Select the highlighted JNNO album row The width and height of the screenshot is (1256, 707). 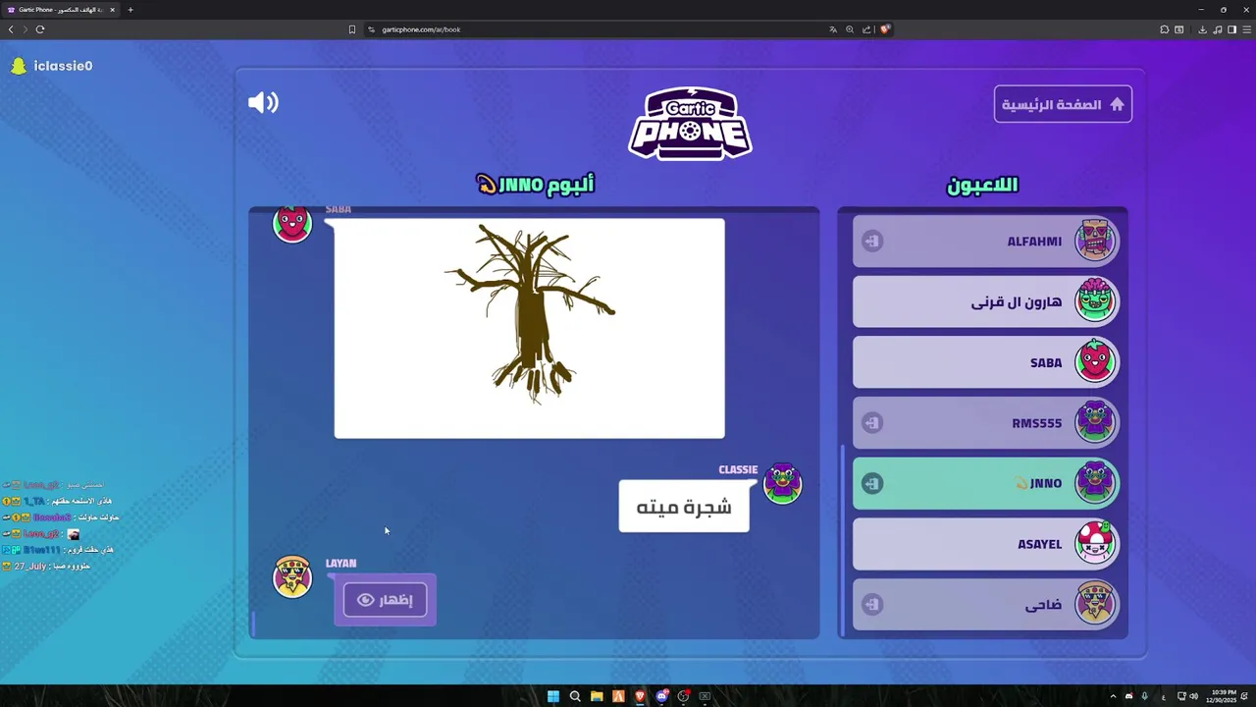(986, 483)
